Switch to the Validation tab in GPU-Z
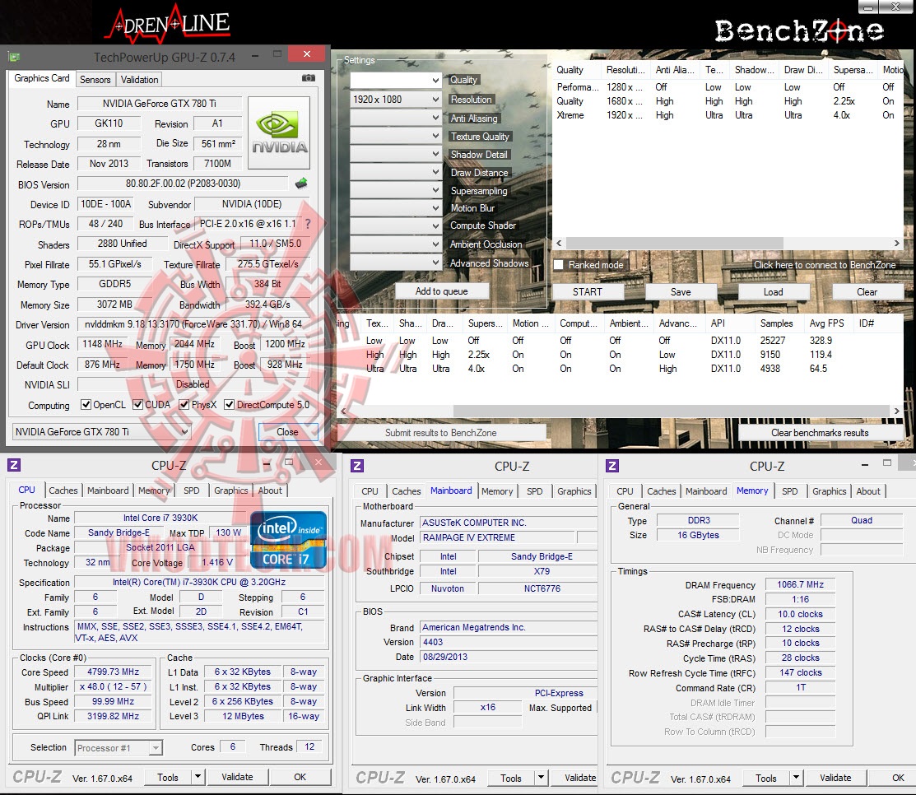This screenshot has height=795, width=916. 139,80
